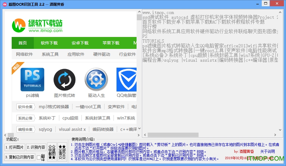Click the 系统必备 tag in the image
The height and width of the screenshot is (166, 286).
[x=25, y=118]
